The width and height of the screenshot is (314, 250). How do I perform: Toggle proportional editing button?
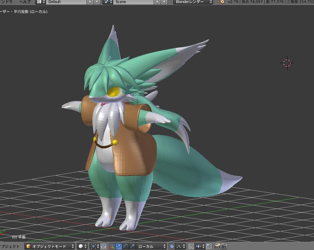[172, 246]
